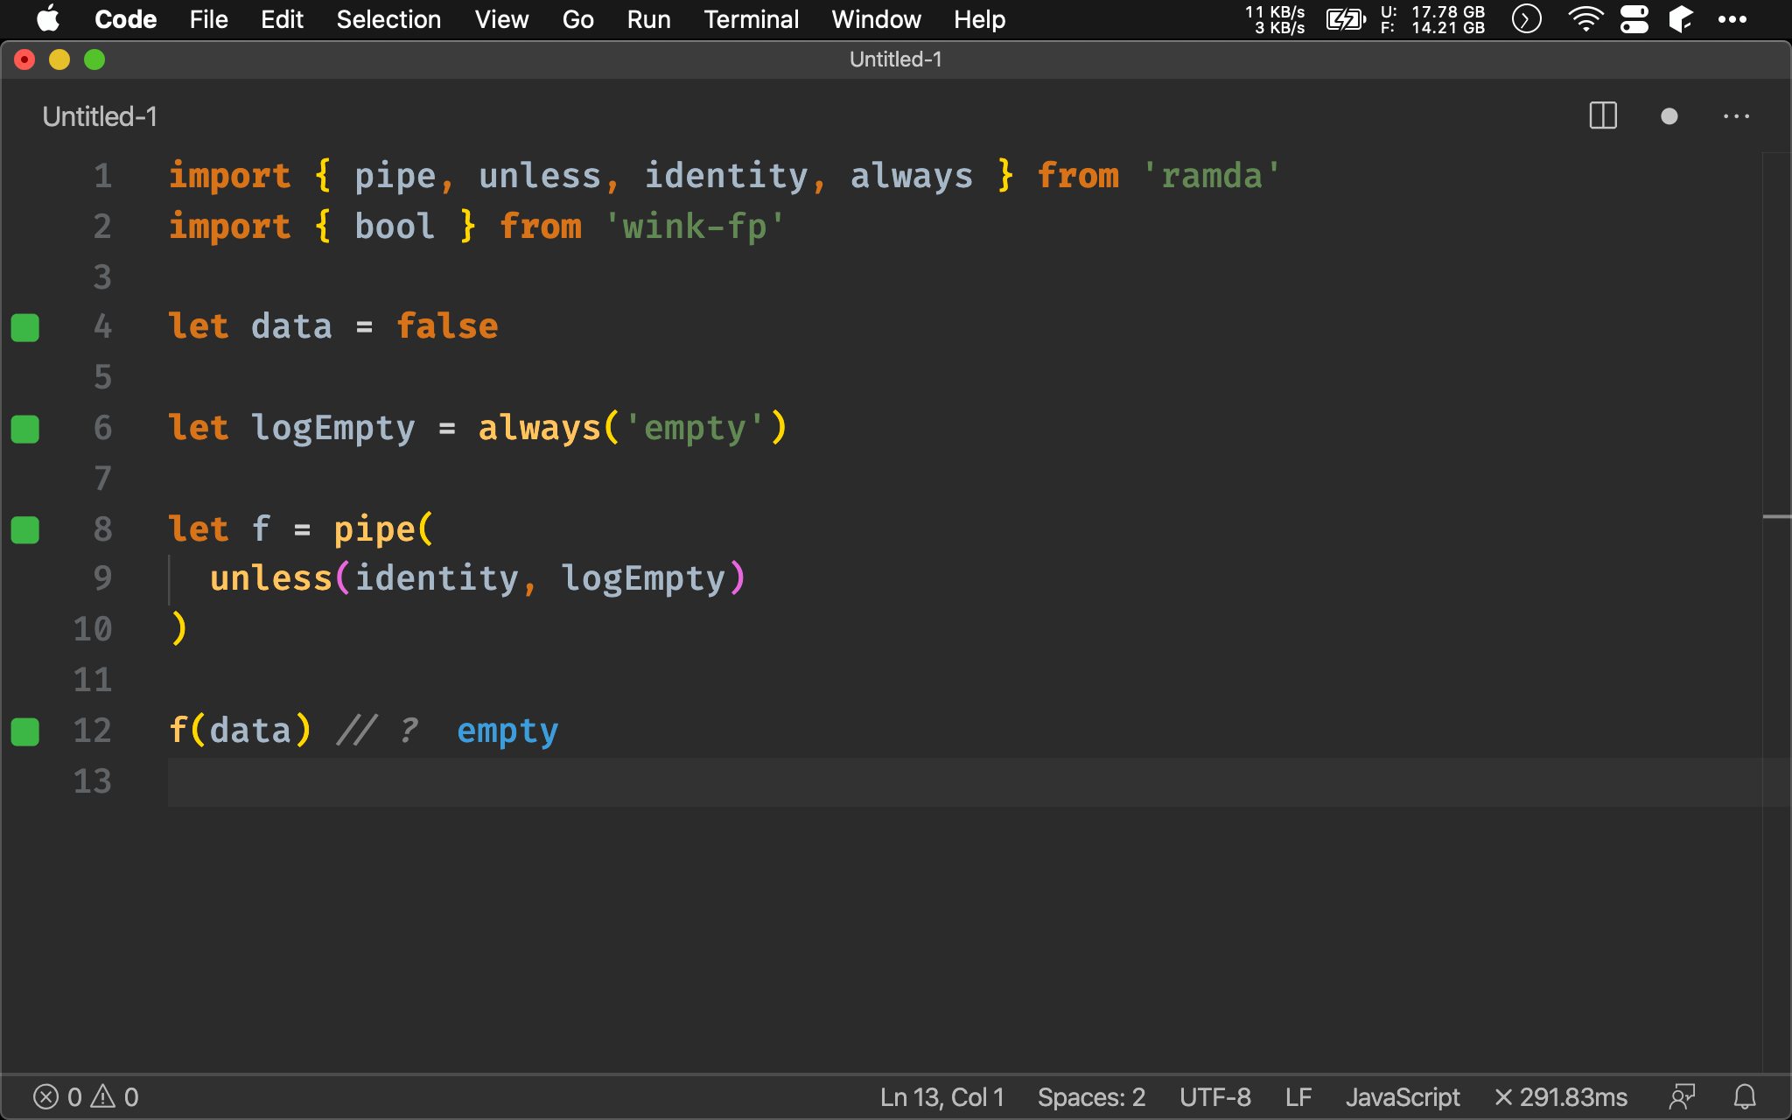Viewport: 1792px width, 1120px height.
Task: Click the battery charging icon
Action: tap(1345, 19)
